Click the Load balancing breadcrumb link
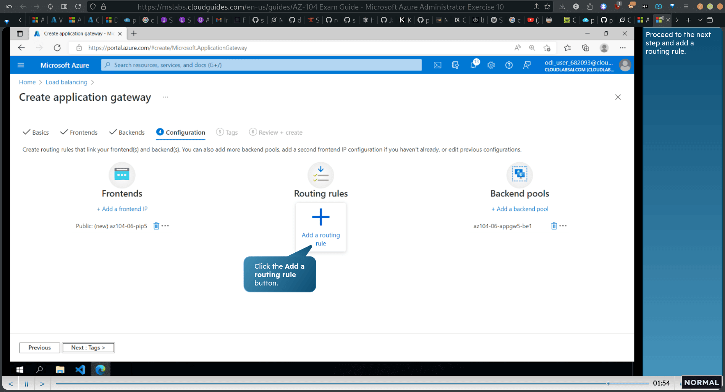 66,82
